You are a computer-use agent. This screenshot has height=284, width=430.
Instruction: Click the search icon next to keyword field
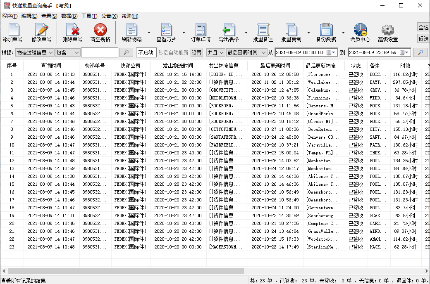(x=126, y=52)
